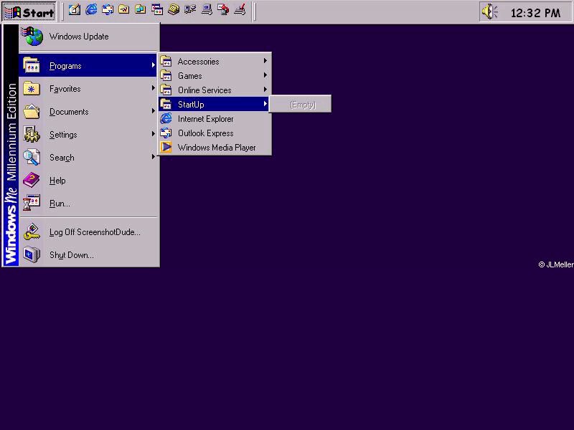Click the Run hourglass window icon
The image size is (574, 430).
coord(32,204)
